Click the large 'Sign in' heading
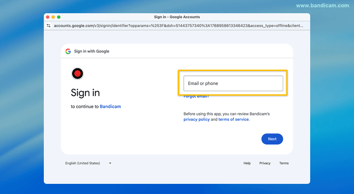Screen dimensions: 354x194 point(85,93)
